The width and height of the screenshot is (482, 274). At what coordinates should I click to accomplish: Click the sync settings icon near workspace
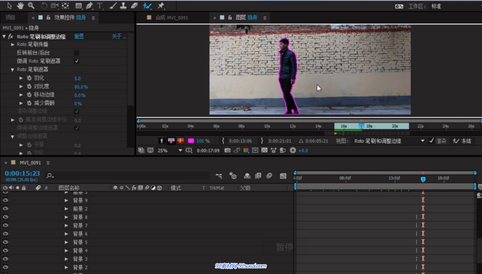399,6
